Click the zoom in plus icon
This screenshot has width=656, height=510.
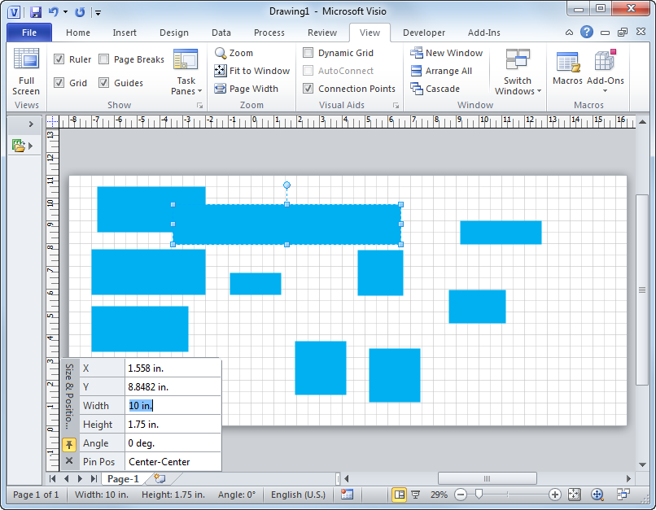[555, 495]
